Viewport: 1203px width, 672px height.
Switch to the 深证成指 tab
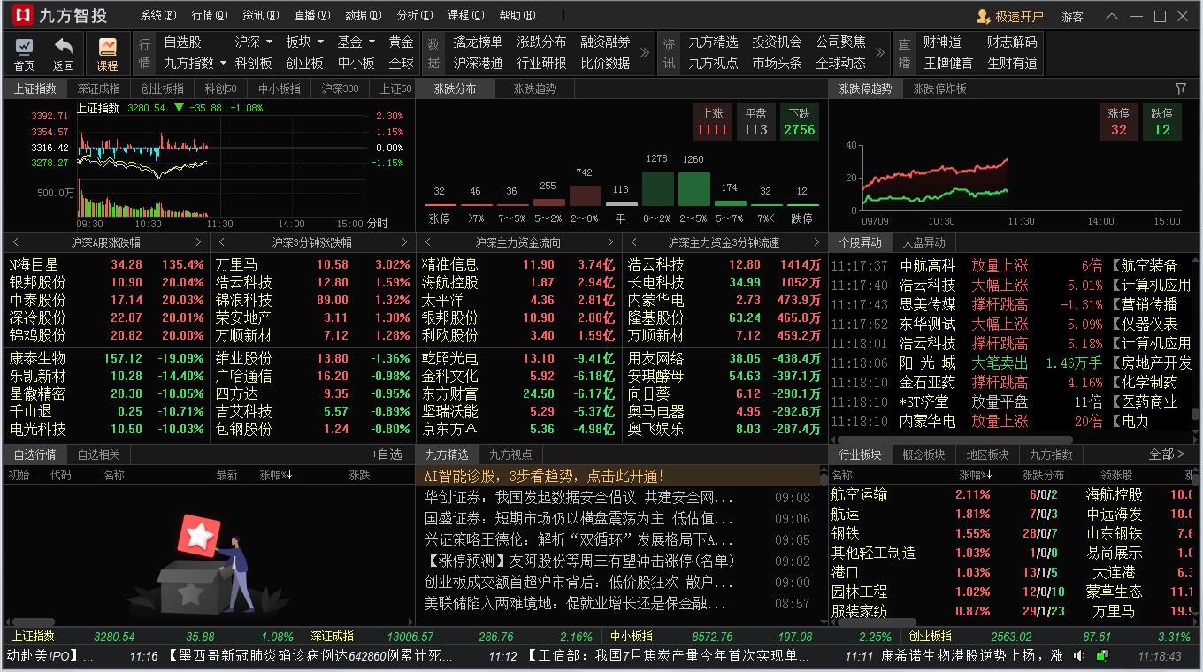[x=98, y=88]
